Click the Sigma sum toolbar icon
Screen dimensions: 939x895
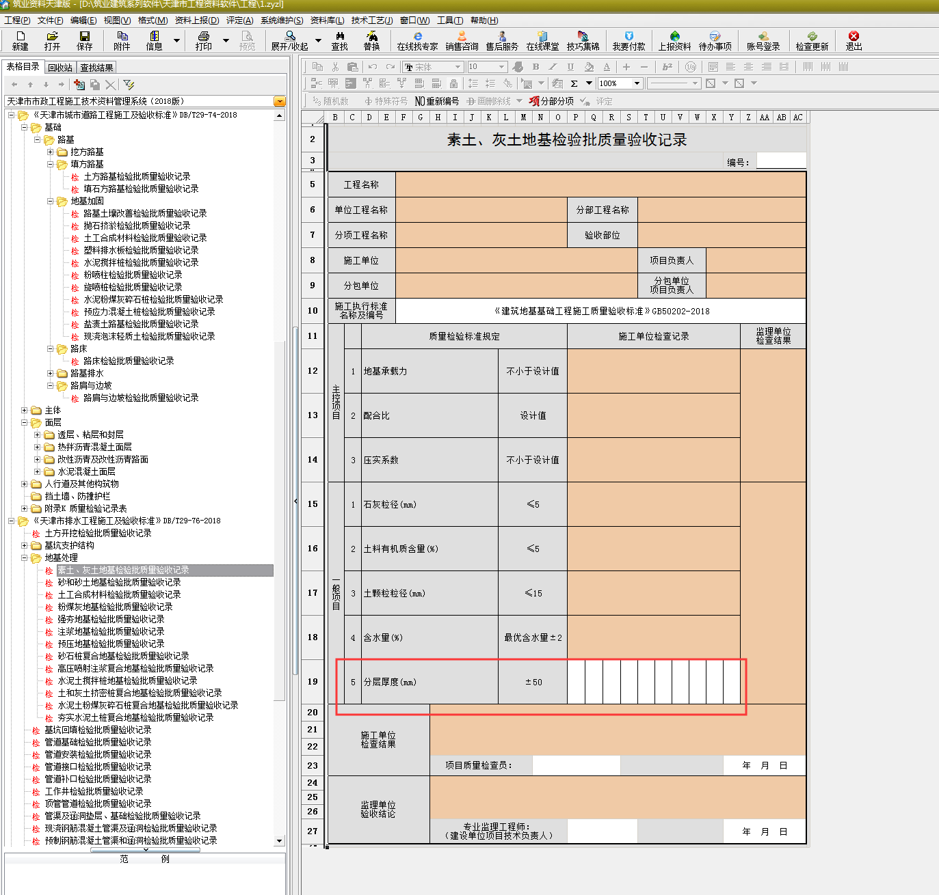click(x=574, y=83)
